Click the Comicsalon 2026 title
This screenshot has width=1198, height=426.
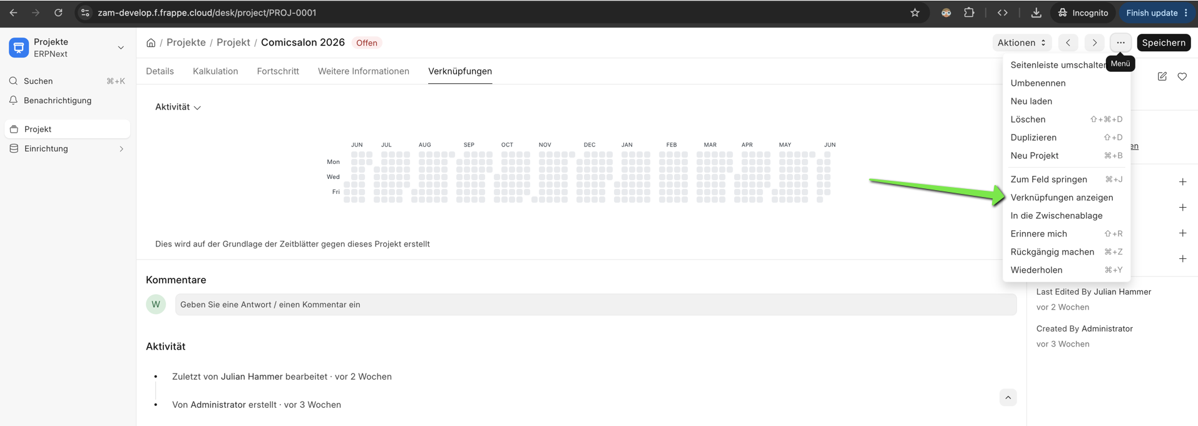pyautogui.click(x=303, y=43)
